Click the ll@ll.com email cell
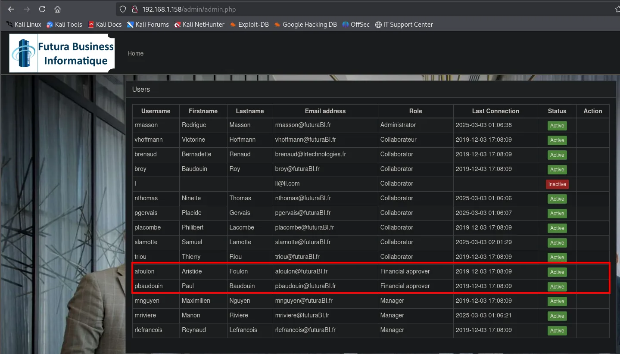This screenshot has height=354, width=620. click(325, 183)
